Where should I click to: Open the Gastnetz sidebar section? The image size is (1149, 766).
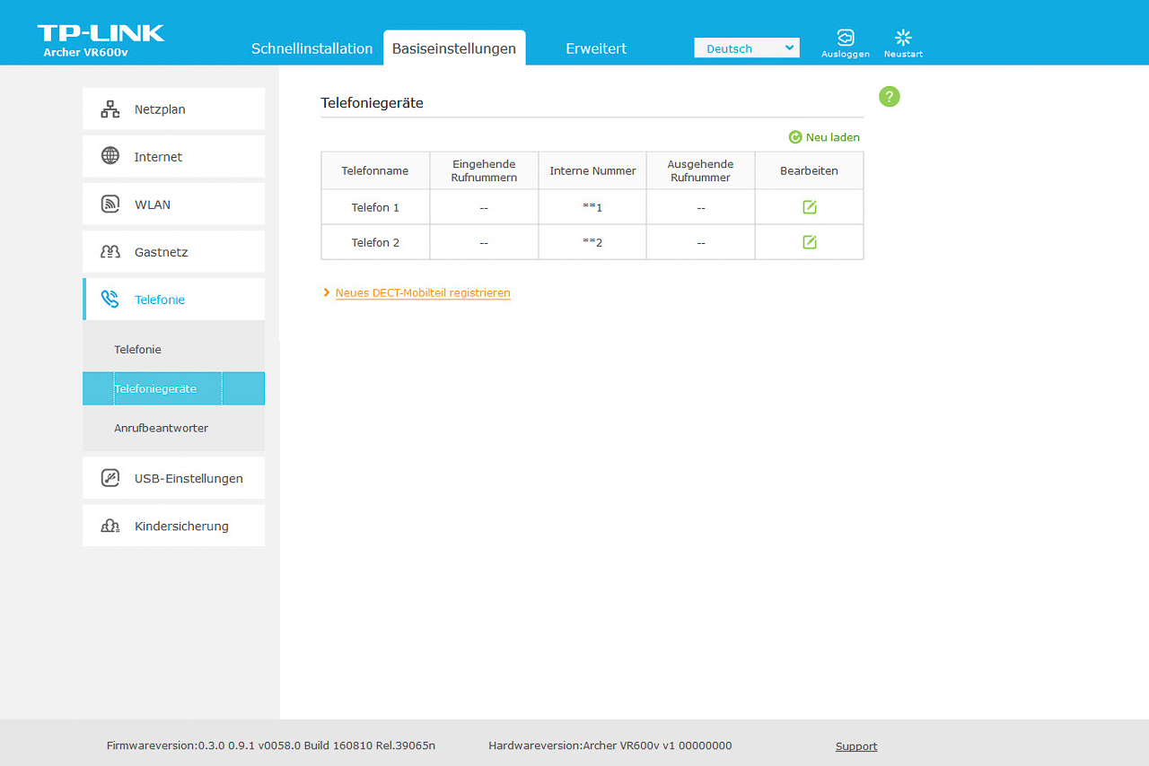click(x=173, y=252)
